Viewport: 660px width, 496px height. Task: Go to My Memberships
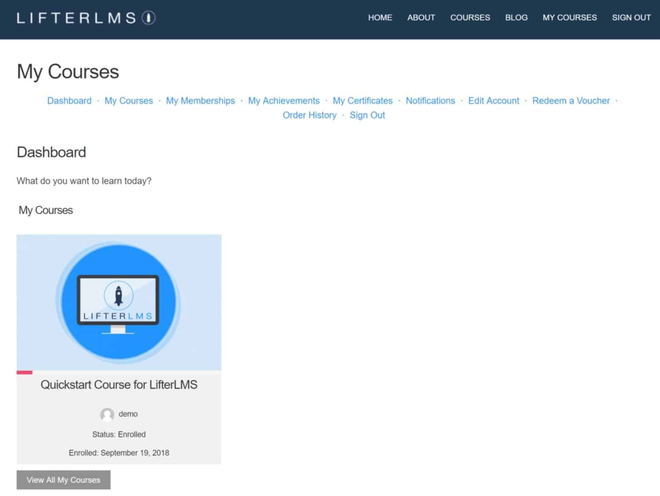tap(200, 101)
